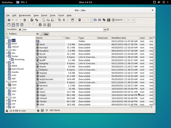Open the View menu
Screen dimensions: 171x128
click(x=36, y=15)
